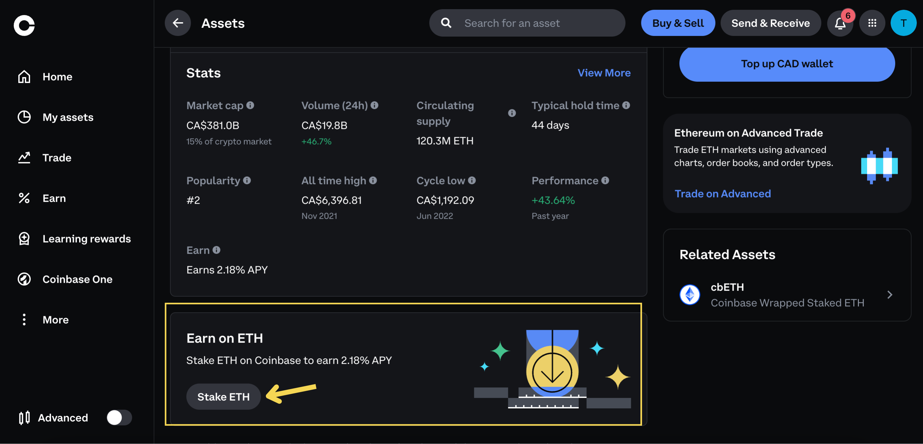The height and width of the screenshot is (444, 923).
Task: Click the More three-dot icon
Action: click(24, 319)
